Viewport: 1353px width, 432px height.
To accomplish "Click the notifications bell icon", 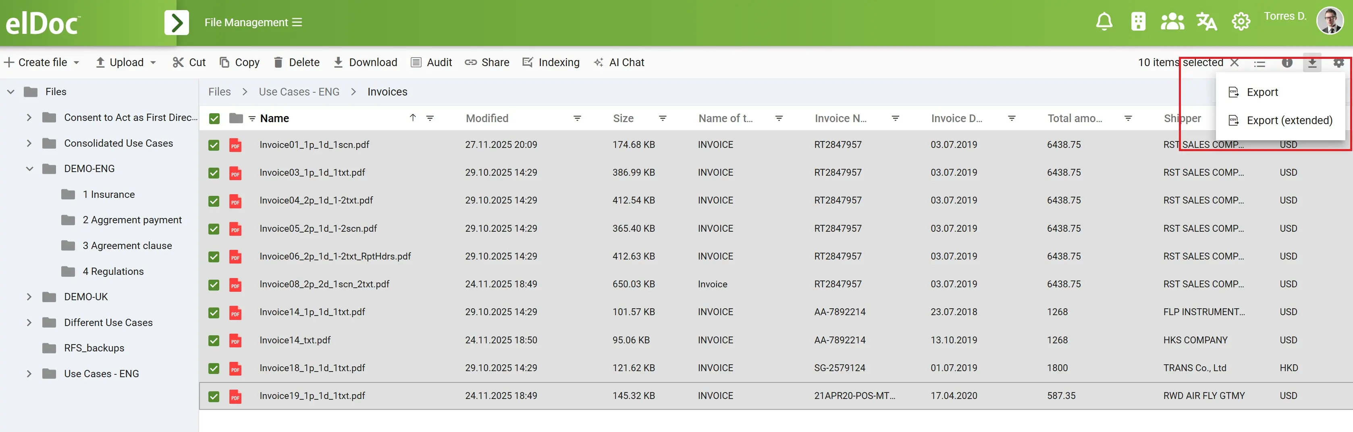I will coord(1104,21).
